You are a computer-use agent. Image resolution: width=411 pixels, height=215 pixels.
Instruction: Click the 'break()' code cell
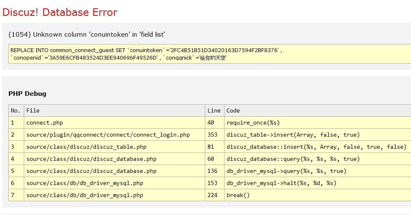pyautogui.click(x=238, y=195)
